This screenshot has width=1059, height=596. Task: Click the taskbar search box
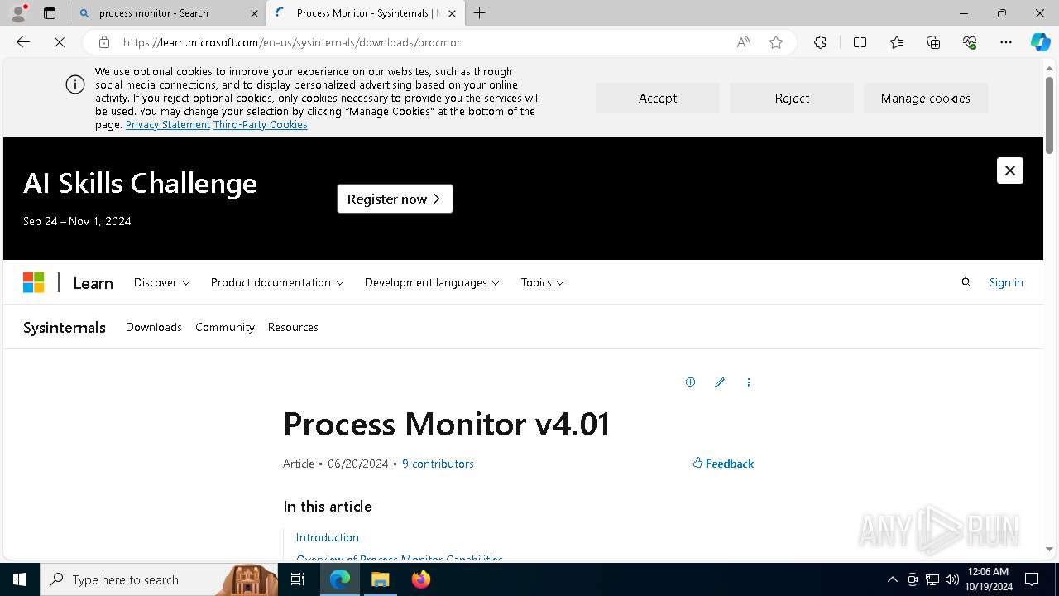[159, 579]
